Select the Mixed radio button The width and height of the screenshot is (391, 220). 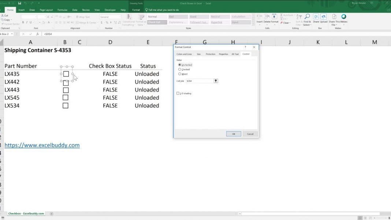180,74
